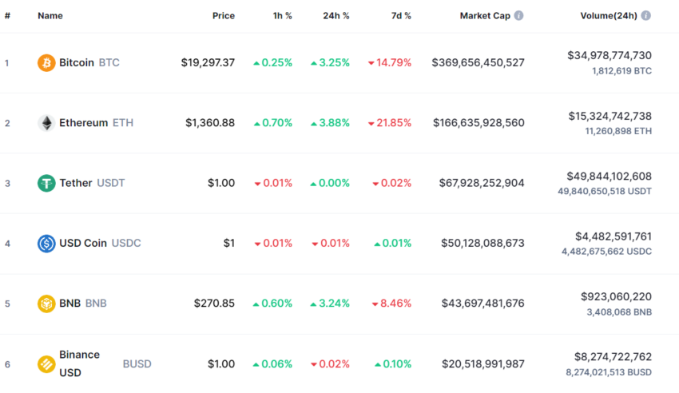Click the Binance USD logo icon
Image resolution: width=679 pixels, height=393 pixels.
(x=46, y=364)
